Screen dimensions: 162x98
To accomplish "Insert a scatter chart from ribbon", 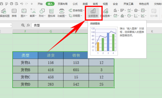I will coord(136,16).
